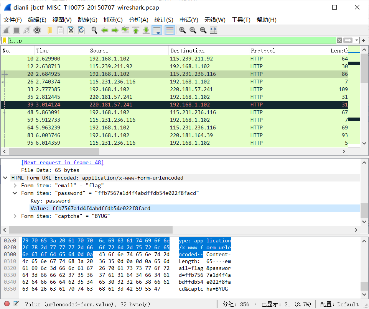Go back in packet history
Viewport: 369px width, 309px height.
coord(104,30)
